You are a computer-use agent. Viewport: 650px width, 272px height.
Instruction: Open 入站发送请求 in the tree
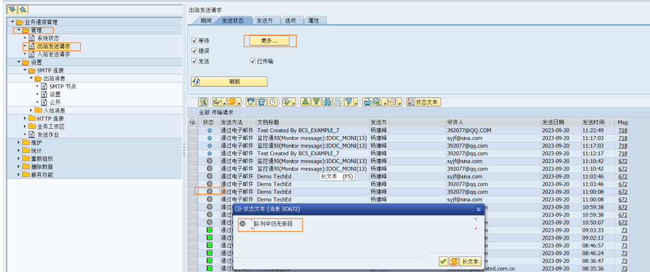coord(53,54)
